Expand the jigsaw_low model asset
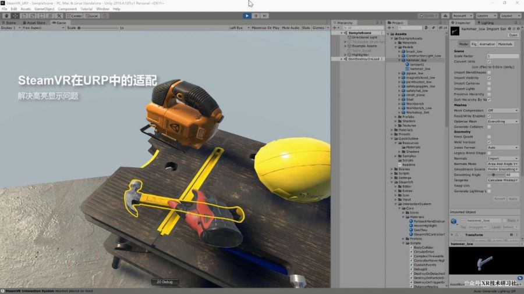Screen dimensions: 524x294 point(399,73)
